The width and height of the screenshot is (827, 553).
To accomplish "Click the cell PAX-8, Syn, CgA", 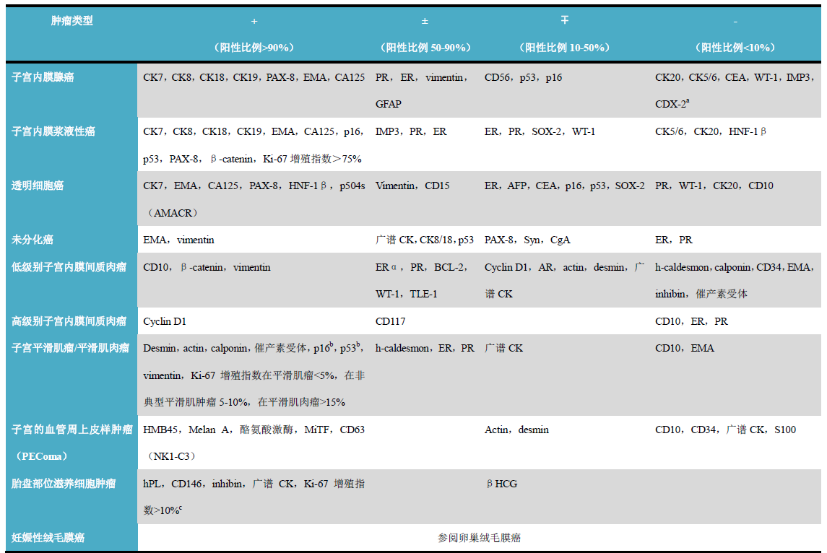I will [x=527, y=240].
